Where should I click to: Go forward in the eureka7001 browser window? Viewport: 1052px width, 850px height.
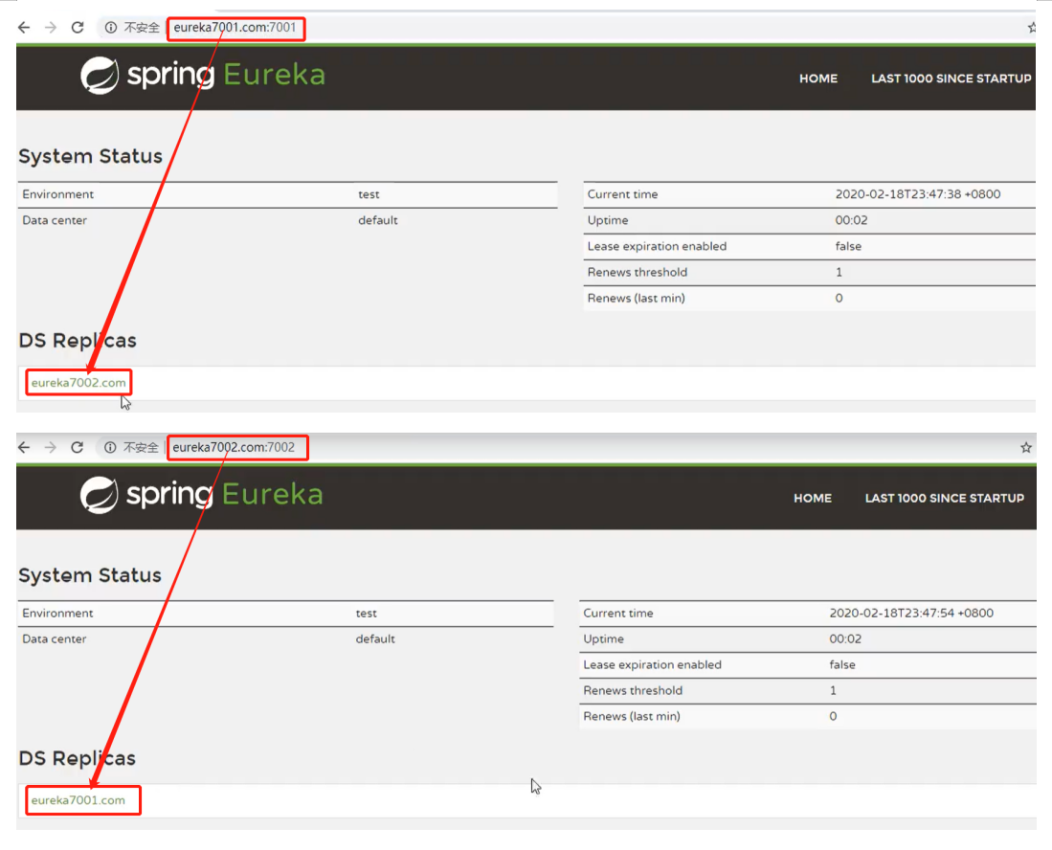click(x=51, y=28)
